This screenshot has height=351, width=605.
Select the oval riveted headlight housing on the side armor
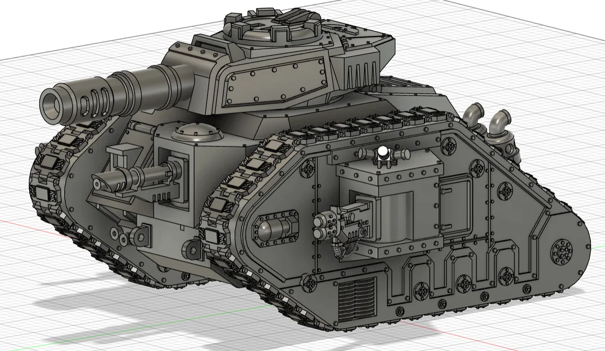click(275, 227)
